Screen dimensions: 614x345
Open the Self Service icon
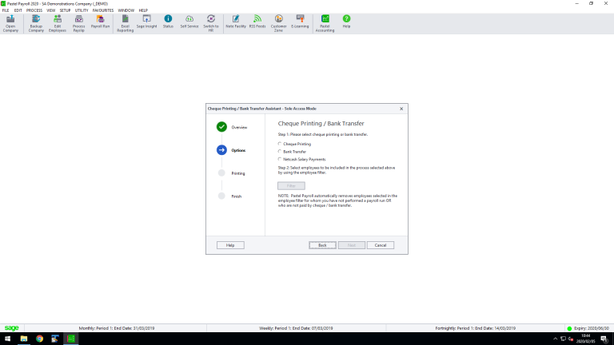(189, 22)
